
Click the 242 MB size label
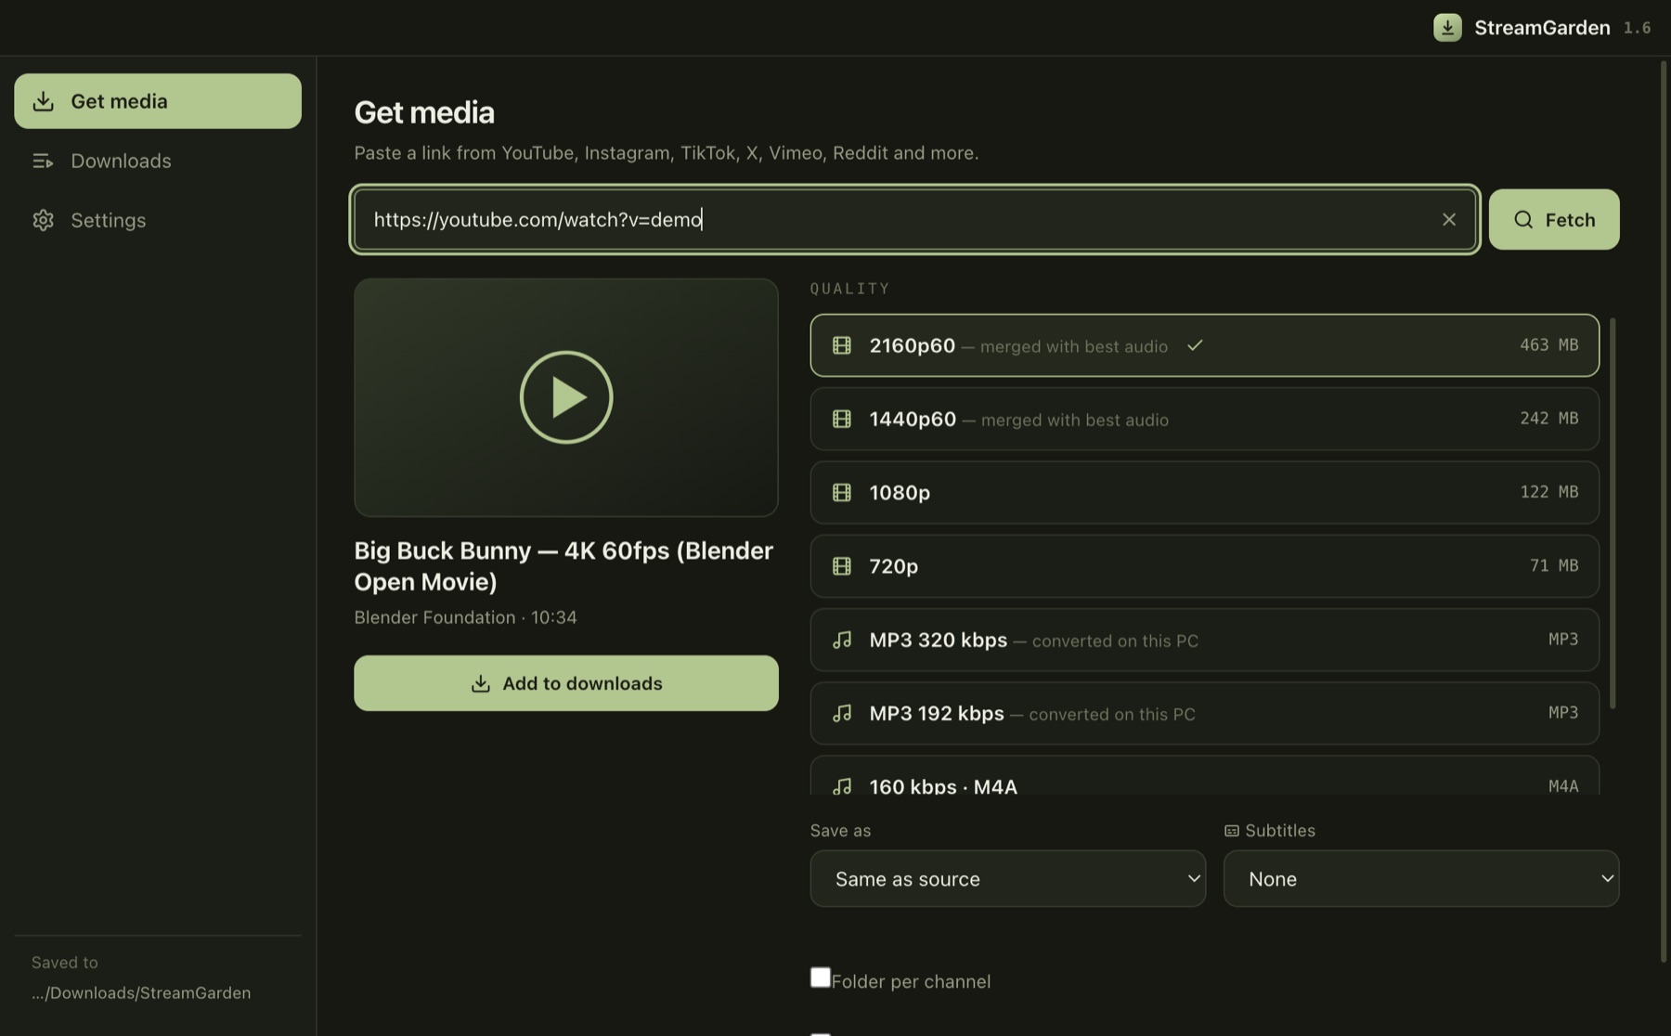pyautogui.click(x=1548, y=419)
